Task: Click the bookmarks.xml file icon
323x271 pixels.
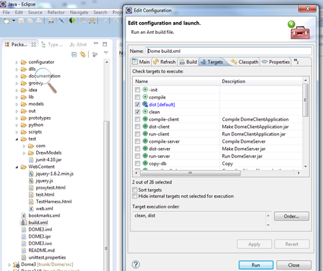Action: tap(24, 216)
